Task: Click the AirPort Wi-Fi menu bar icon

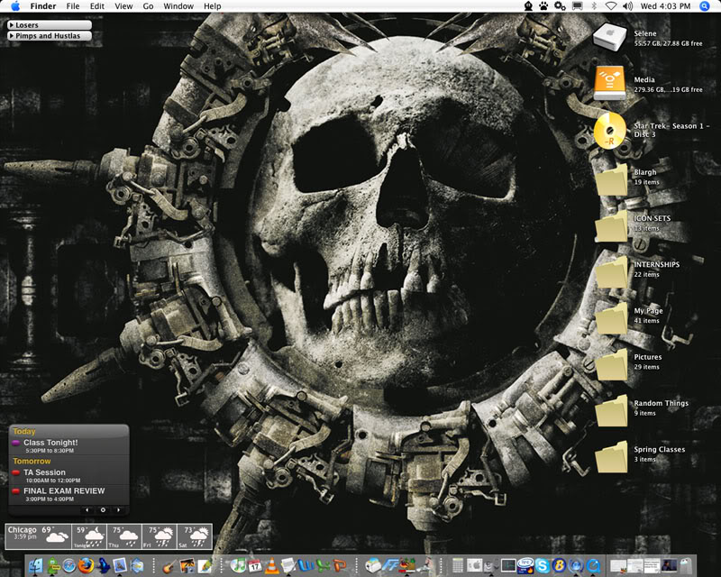Action: (611, 6)
